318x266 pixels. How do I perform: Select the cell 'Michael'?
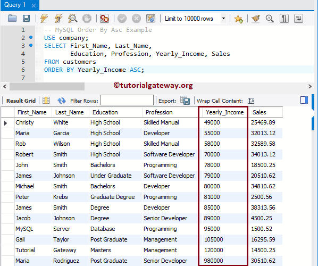33,186
